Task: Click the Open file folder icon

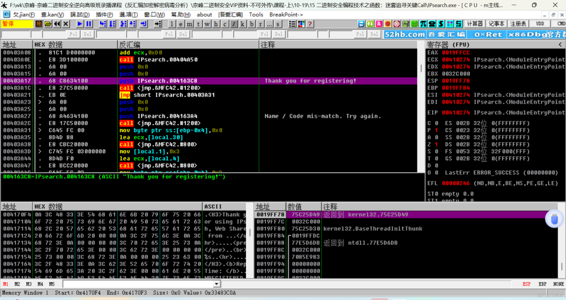Action: click(x=48, y=24)
